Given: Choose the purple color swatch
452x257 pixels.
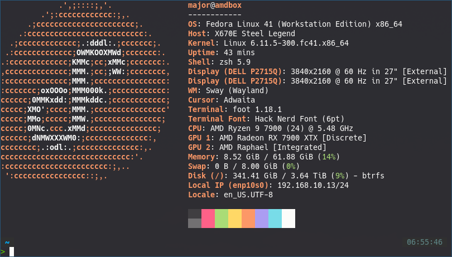Looking at the screenshot, I should pyautogui.click(x=262, y=219).
